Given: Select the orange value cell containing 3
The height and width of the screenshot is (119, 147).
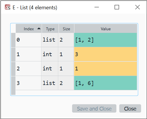Looking at the screenshot, I should point(106,54).
